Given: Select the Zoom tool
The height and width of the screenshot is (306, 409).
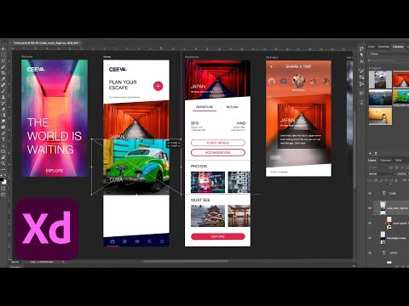Looking at the screenshot, I should click(x=3, y=163).
